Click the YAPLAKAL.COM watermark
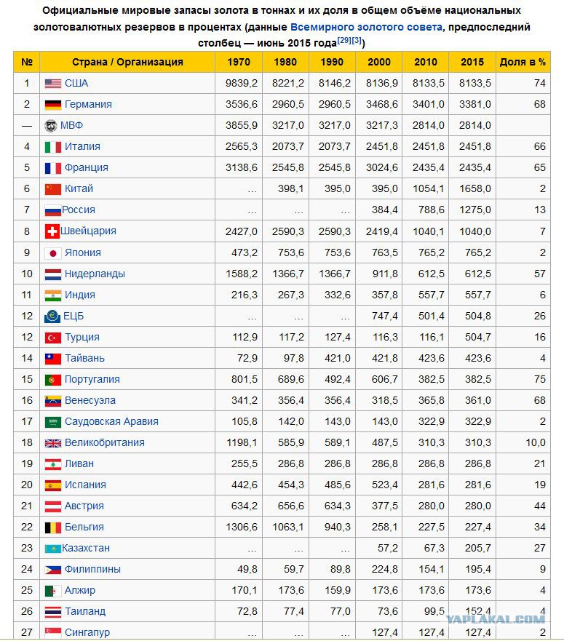Viewport: 564px width, 641px height. point(496,619)
